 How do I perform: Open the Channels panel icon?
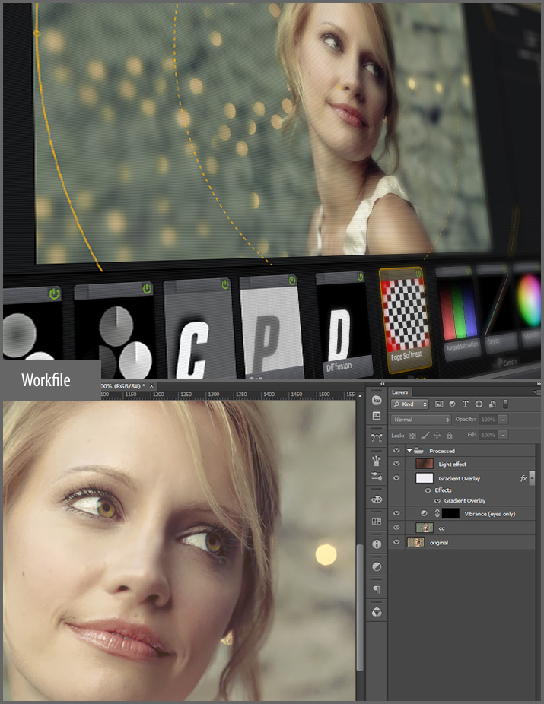tap(376, 612)
